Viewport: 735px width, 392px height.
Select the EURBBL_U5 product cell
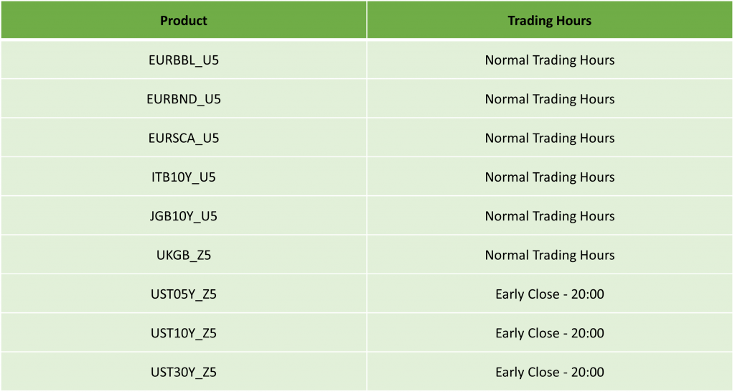184,60
